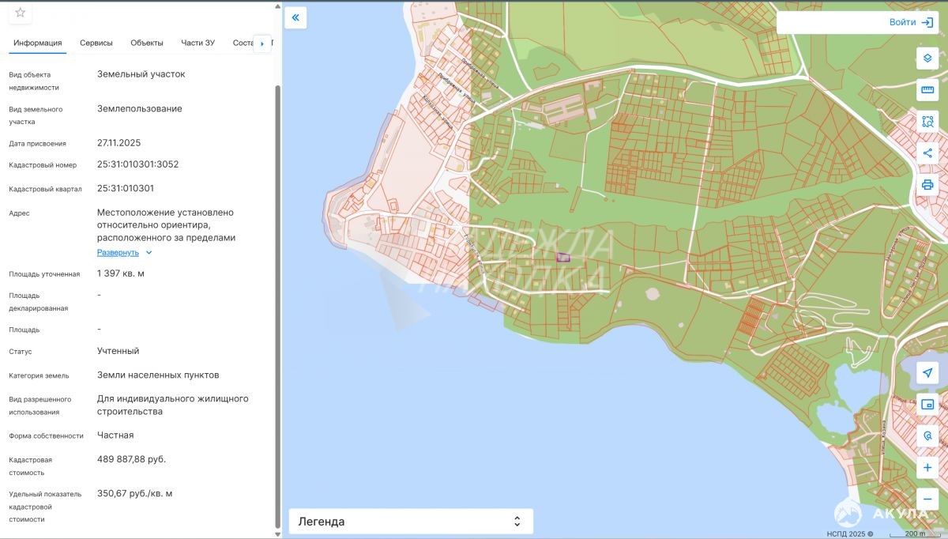Share the current map view

(927, 153)
